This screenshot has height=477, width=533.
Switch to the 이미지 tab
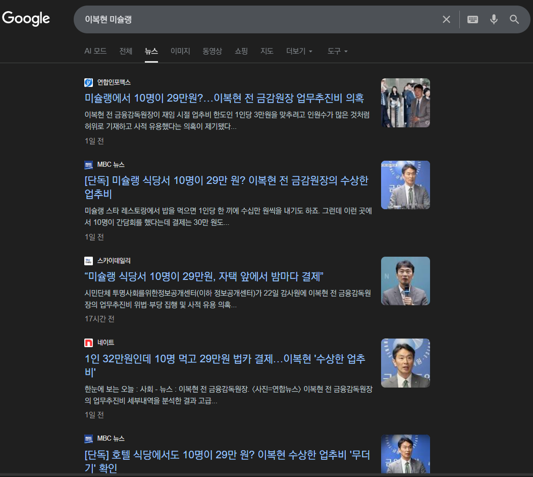180,51
